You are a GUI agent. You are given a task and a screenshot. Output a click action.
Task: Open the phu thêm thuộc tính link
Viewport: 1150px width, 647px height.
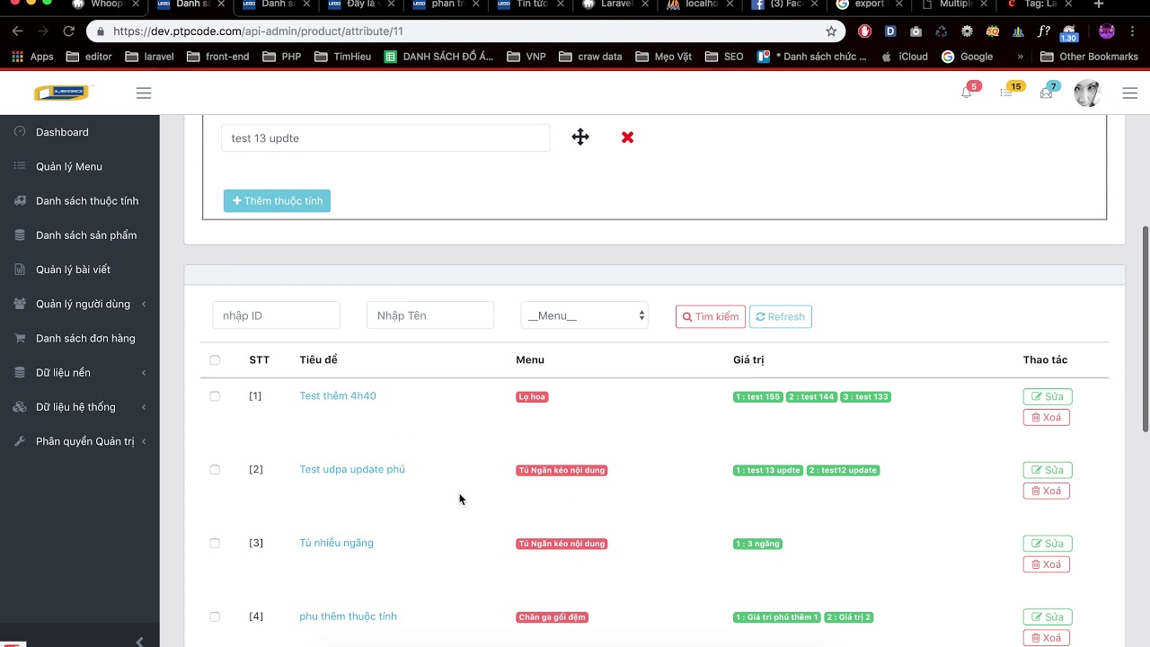pos(348,616)
